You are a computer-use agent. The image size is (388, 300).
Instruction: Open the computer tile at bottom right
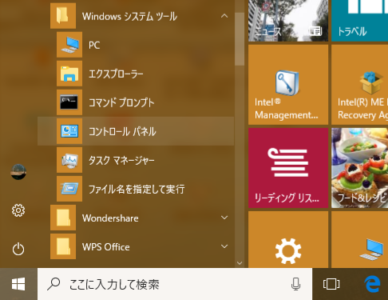[x=360, y=239]
